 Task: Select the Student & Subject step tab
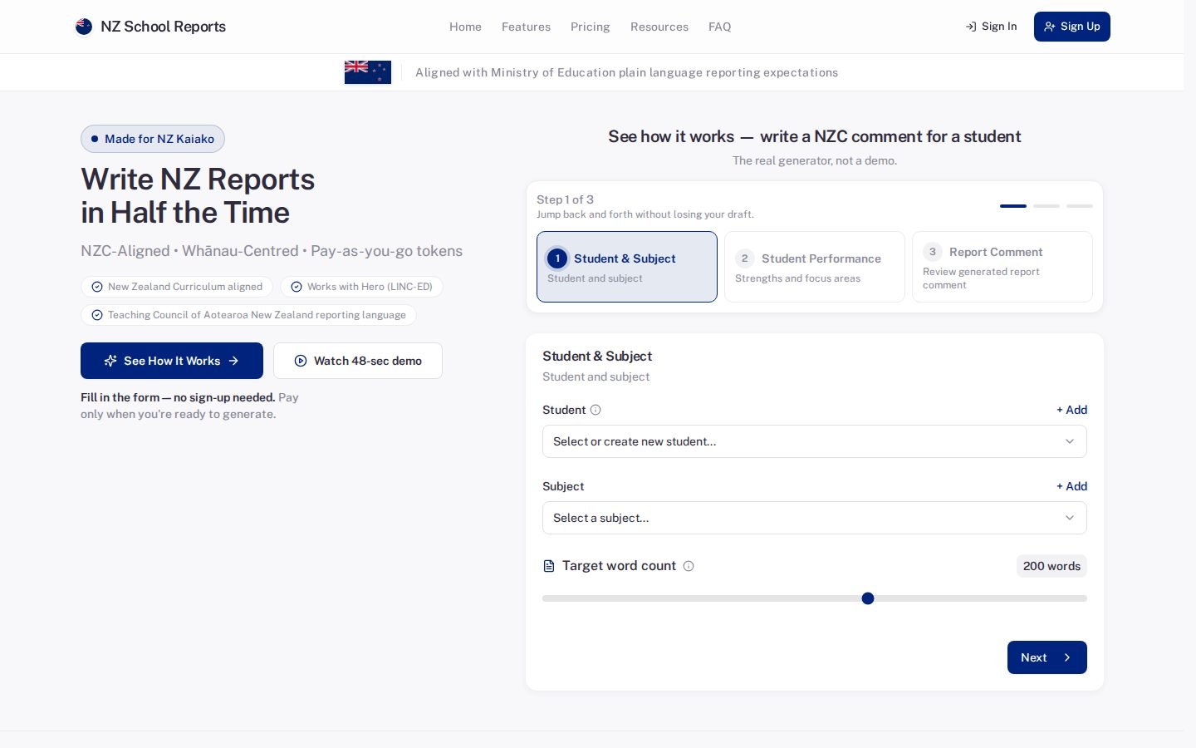(x=627, y=267)
